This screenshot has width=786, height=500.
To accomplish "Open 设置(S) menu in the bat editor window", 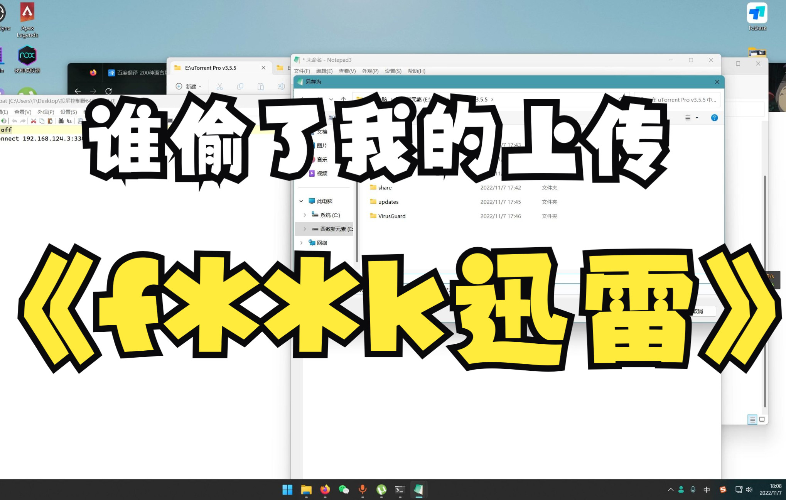I will [x=69, y=112].
